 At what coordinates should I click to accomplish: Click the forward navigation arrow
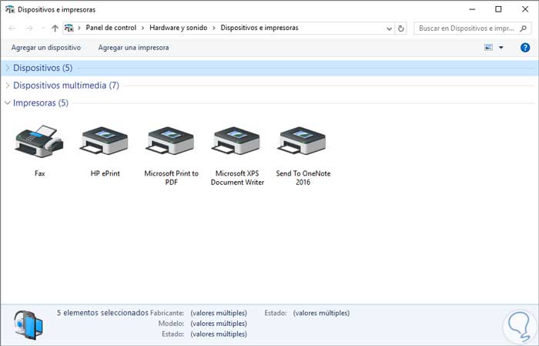[x=29, y=29]
